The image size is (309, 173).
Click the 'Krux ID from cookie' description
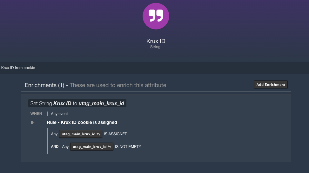tap(18, 68)
